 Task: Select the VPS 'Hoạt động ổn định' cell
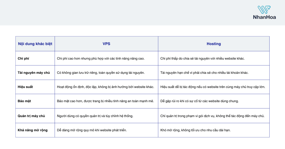click(x=106, y=87)
